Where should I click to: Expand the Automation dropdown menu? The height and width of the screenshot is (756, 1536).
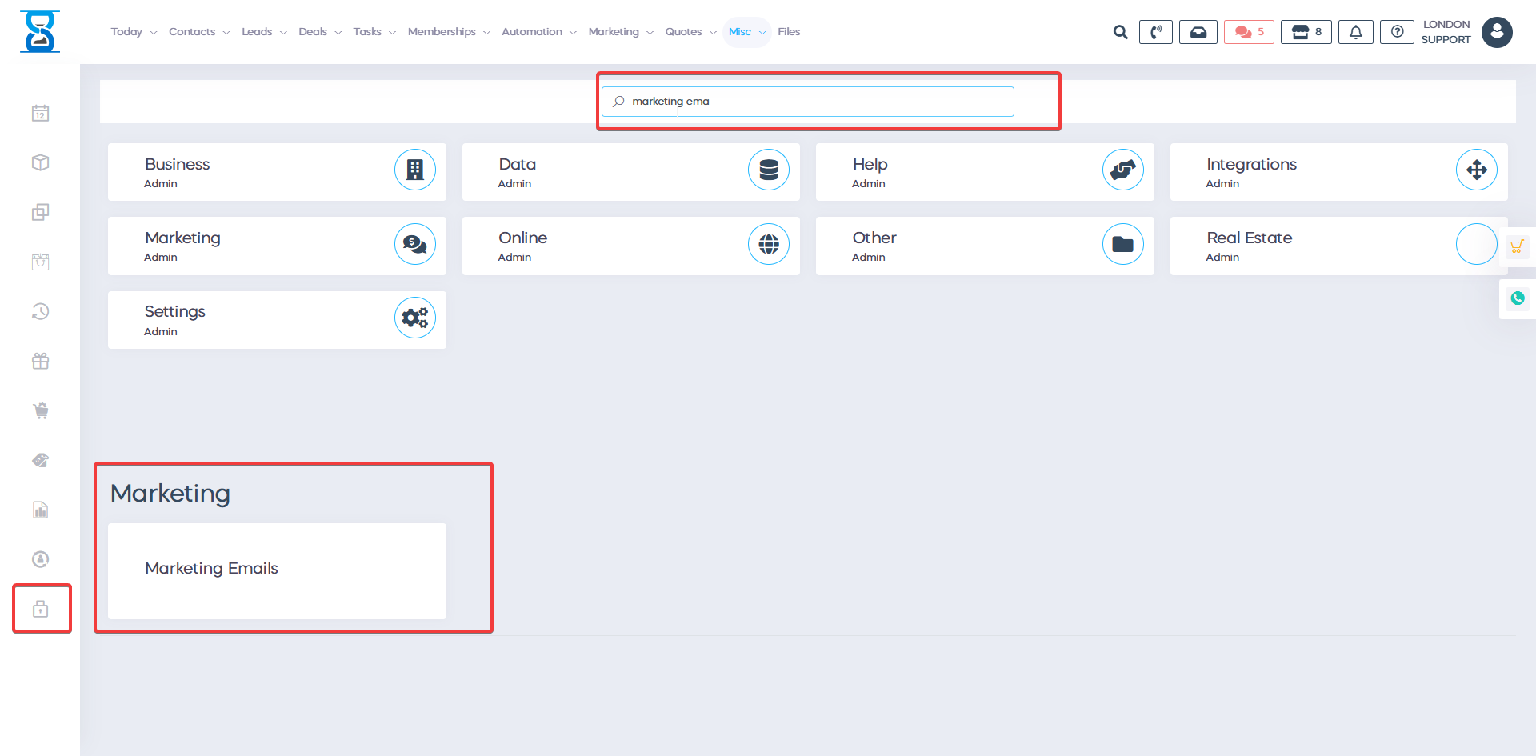(x=538, y=32)
